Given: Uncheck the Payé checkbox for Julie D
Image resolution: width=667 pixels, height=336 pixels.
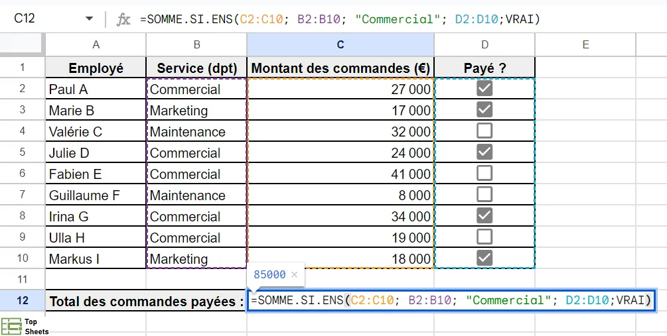Looking at the screenshot, I should click(484, 152).
